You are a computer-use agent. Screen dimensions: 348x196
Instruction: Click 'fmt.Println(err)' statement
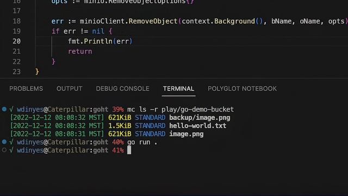click(x=100, y=41)
